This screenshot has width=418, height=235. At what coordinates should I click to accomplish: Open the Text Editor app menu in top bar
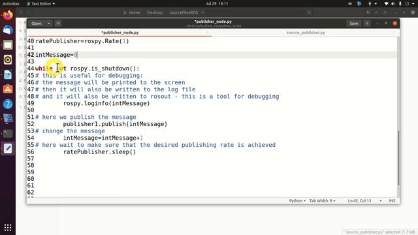[x=40, y=4]
